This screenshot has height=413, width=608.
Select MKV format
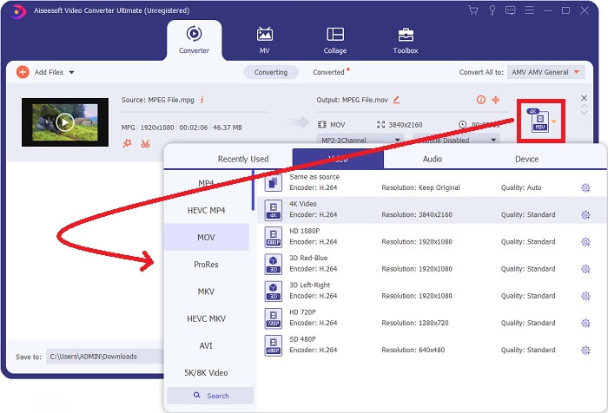[x=206, y=292]
